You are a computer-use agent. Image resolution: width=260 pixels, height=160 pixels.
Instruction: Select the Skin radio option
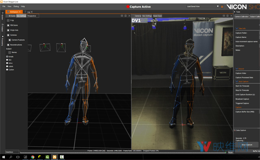pyautogui.click(x=7, y=60)
